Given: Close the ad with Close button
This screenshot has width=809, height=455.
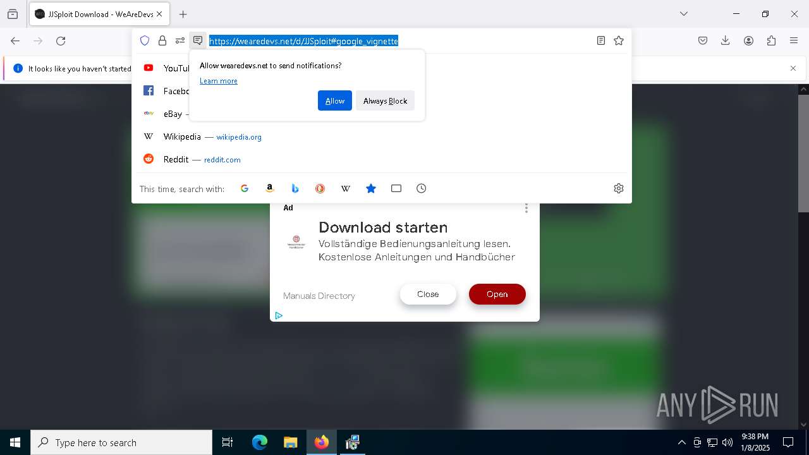Looking at the screenshot, I should (428, 294).
